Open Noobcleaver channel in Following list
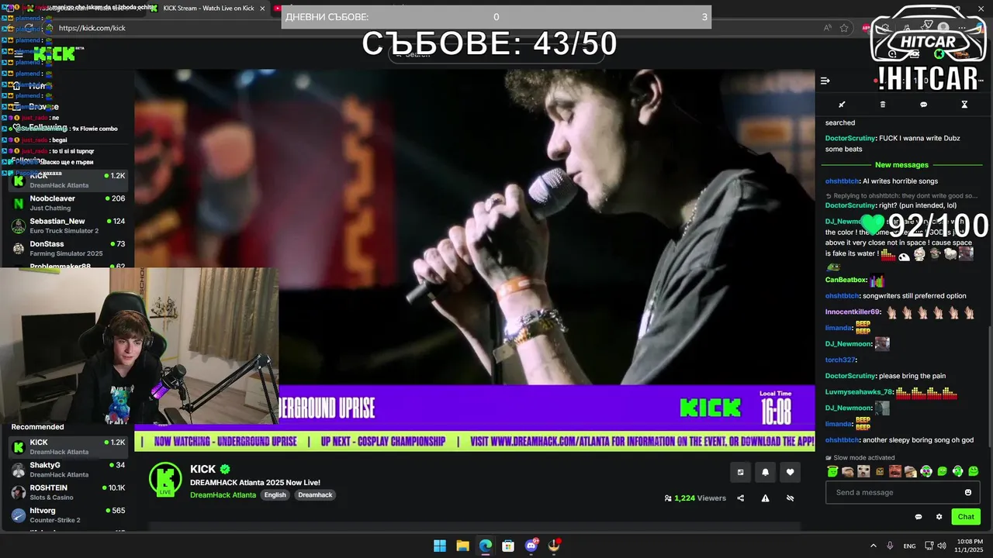The height and width of the screenshot is (558, 993). [67, 203]
